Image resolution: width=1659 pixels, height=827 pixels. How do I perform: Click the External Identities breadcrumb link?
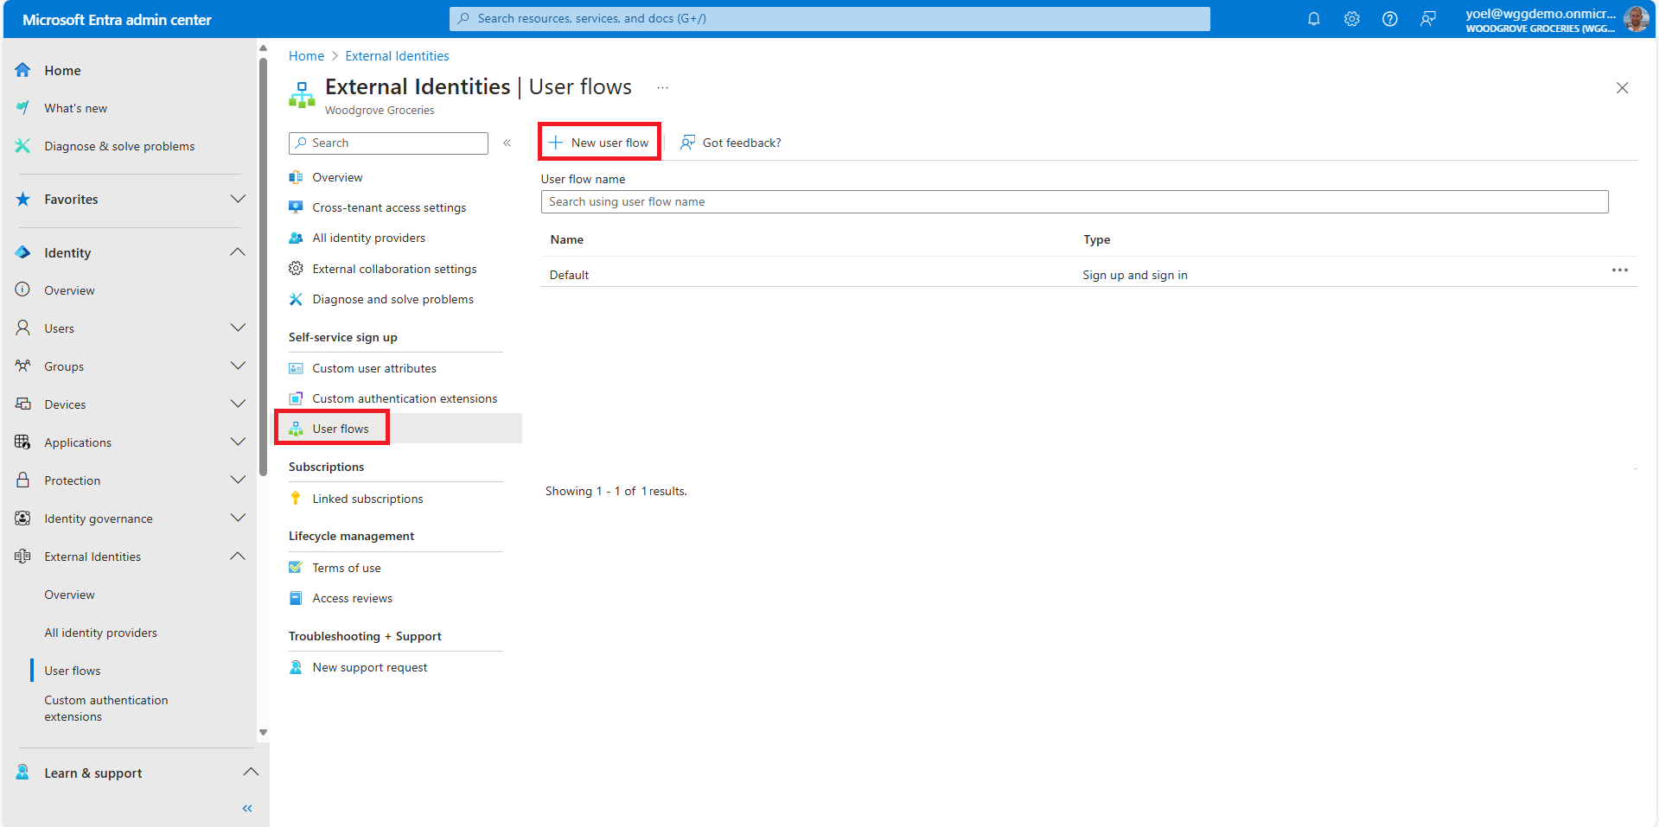pyautogui.click(x=397, y=56)
